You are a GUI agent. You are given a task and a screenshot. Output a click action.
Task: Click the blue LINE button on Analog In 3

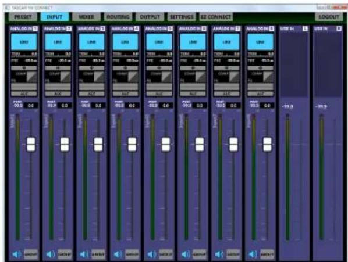(x=91, y=42)
